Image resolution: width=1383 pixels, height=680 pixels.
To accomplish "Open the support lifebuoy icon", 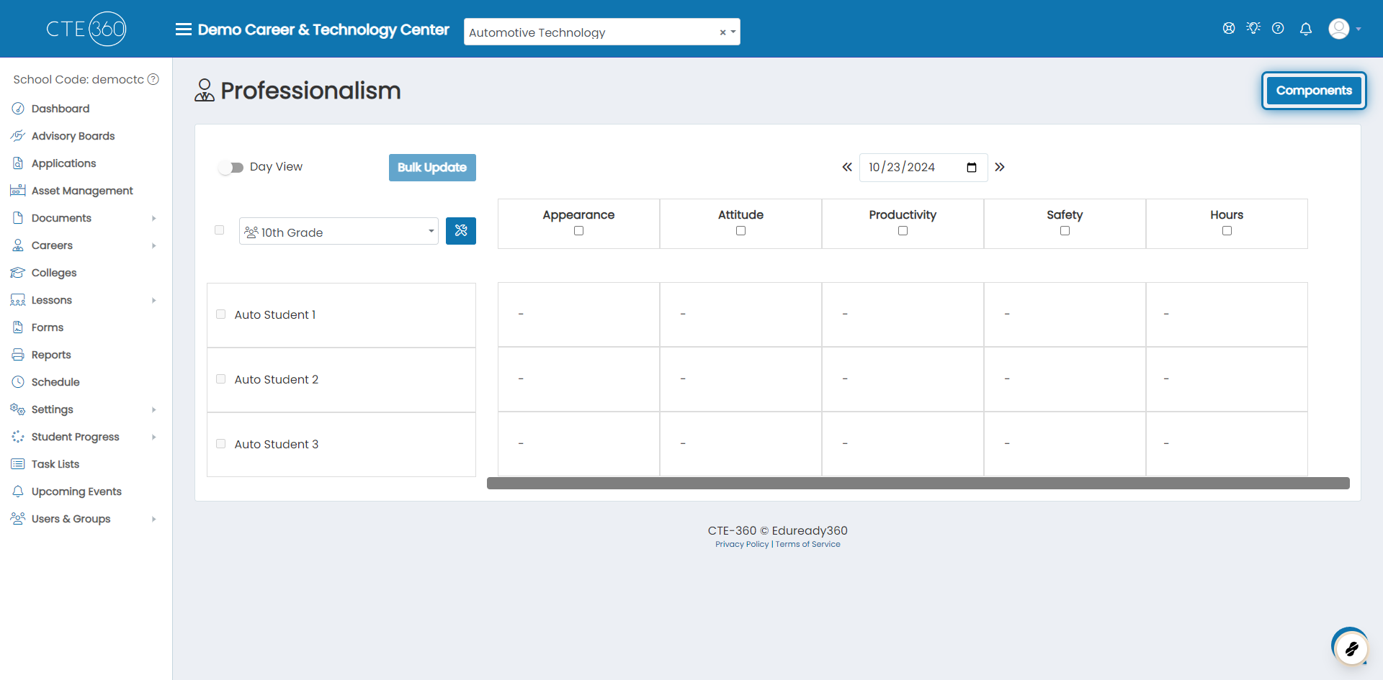I will 1229,28.
